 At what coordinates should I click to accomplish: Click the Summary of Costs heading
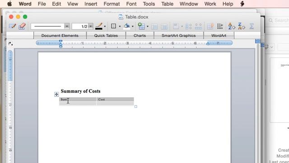[x=80, y=91]
